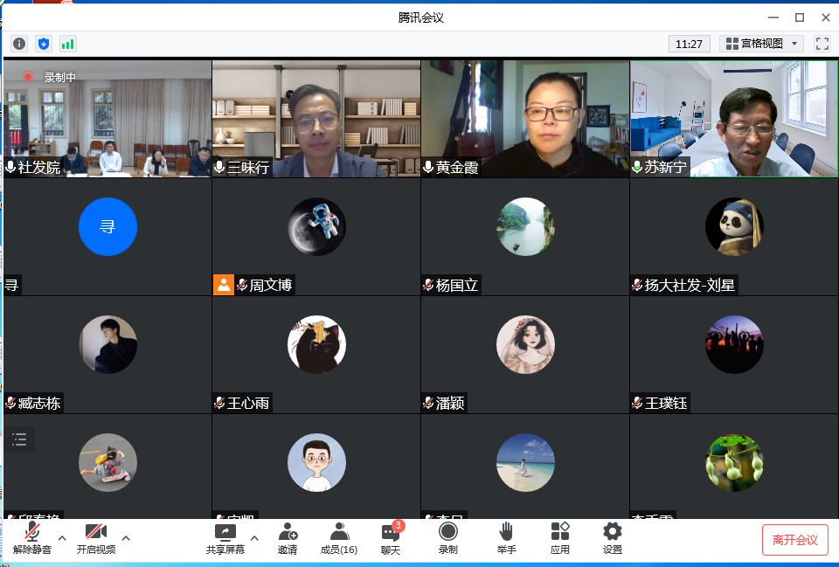
Task: Expand share options arrow beside 共享屏幕
Action: click(x=254, y=537)
